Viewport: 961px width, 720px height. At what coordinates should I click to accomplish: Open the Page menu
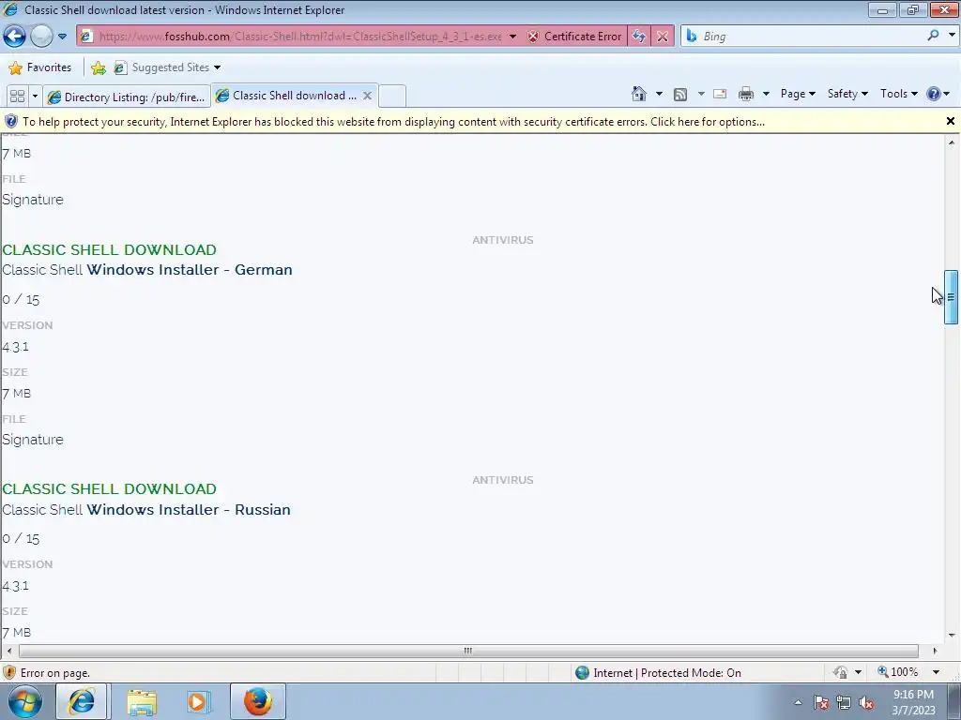coord(798,94)
